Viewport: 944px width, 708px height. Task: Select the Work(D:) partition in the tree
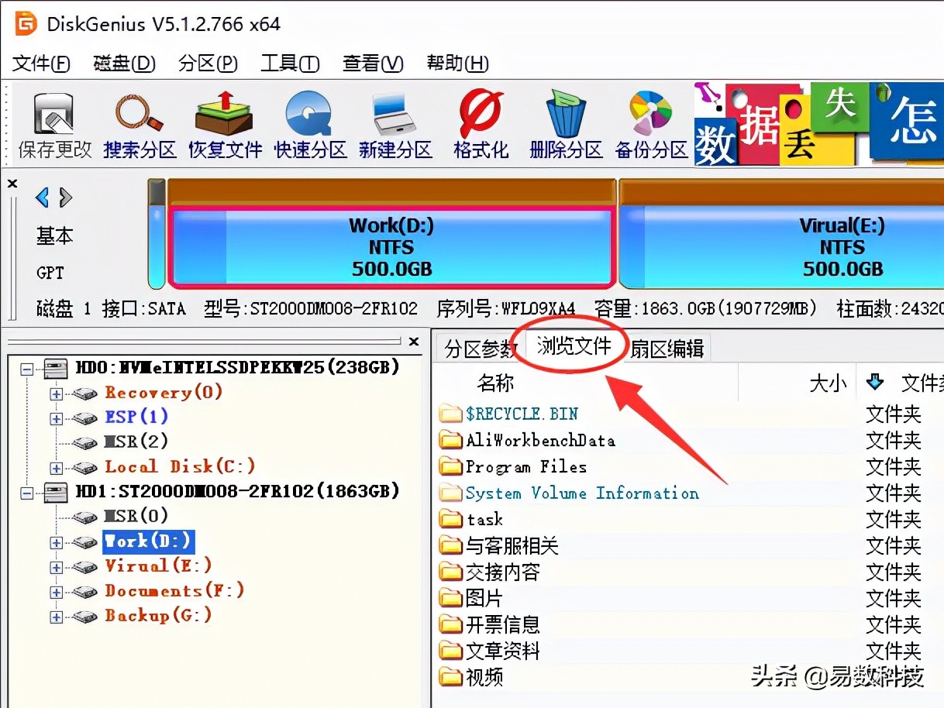point(147,541)
